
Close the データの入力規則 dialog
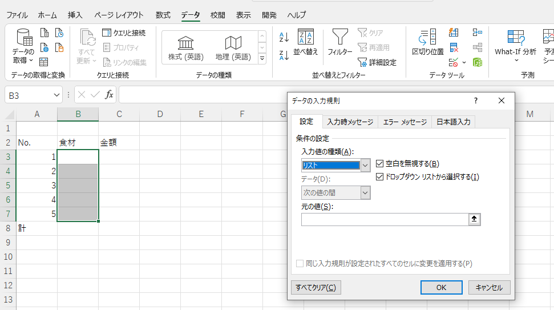point(502,100)
